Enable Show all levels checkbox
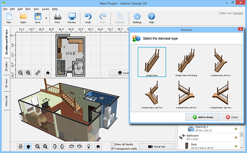Image resolution: width=247 pixels, height=153 pixels. click(x=112, y=144)
